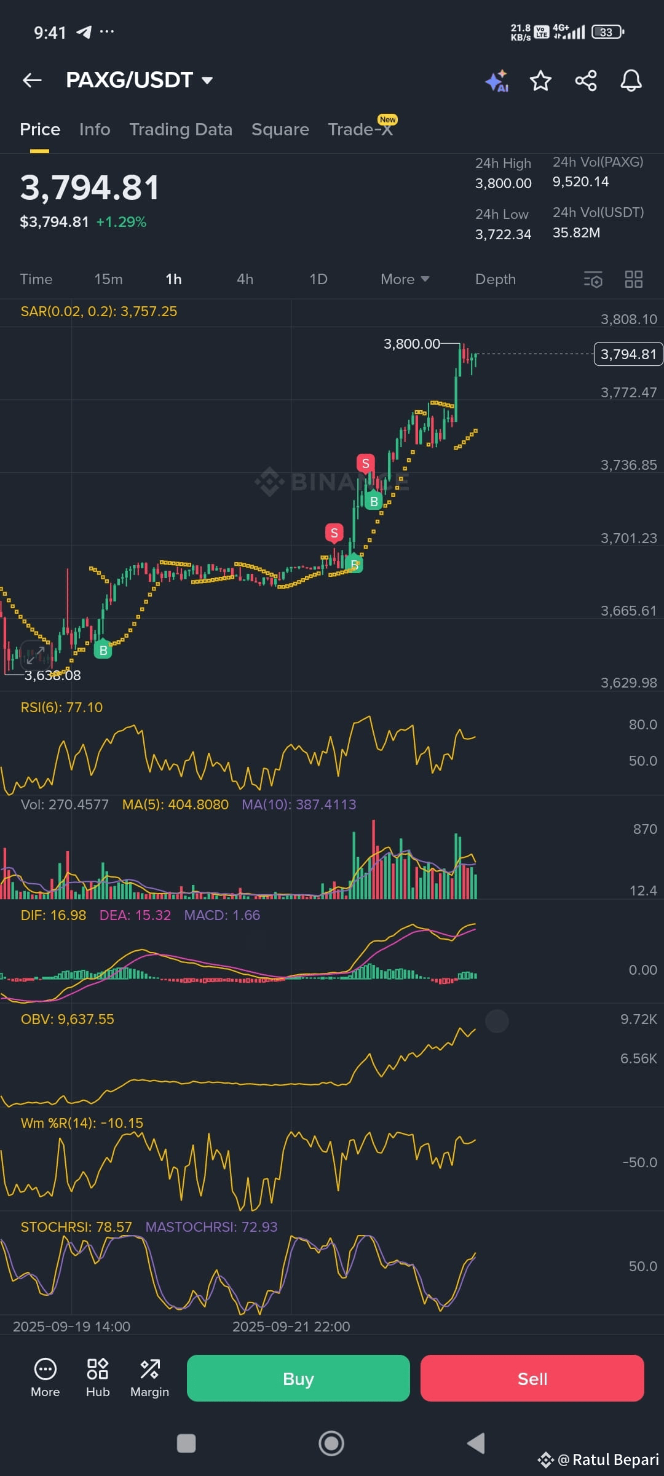Tap the 24h Low 3,722.34 value

click(x=503, y=234)
